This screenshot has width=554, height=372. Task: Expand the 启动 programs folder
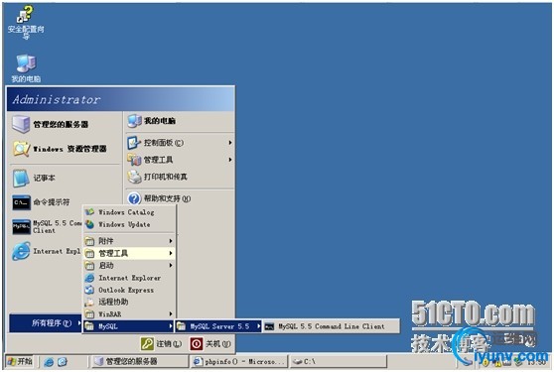click(129, 265)
